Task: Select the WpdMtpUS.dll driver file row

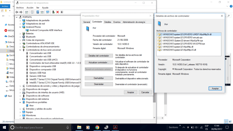Action: [x=189, y=50]
